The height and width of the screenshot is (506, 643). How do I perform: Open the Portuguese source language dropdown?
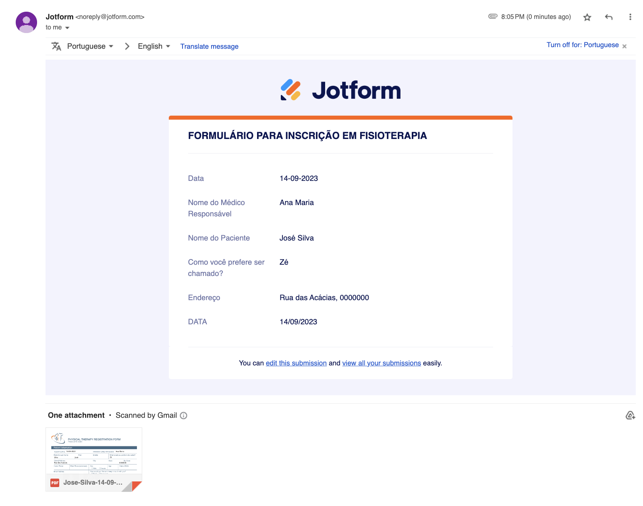90,46
